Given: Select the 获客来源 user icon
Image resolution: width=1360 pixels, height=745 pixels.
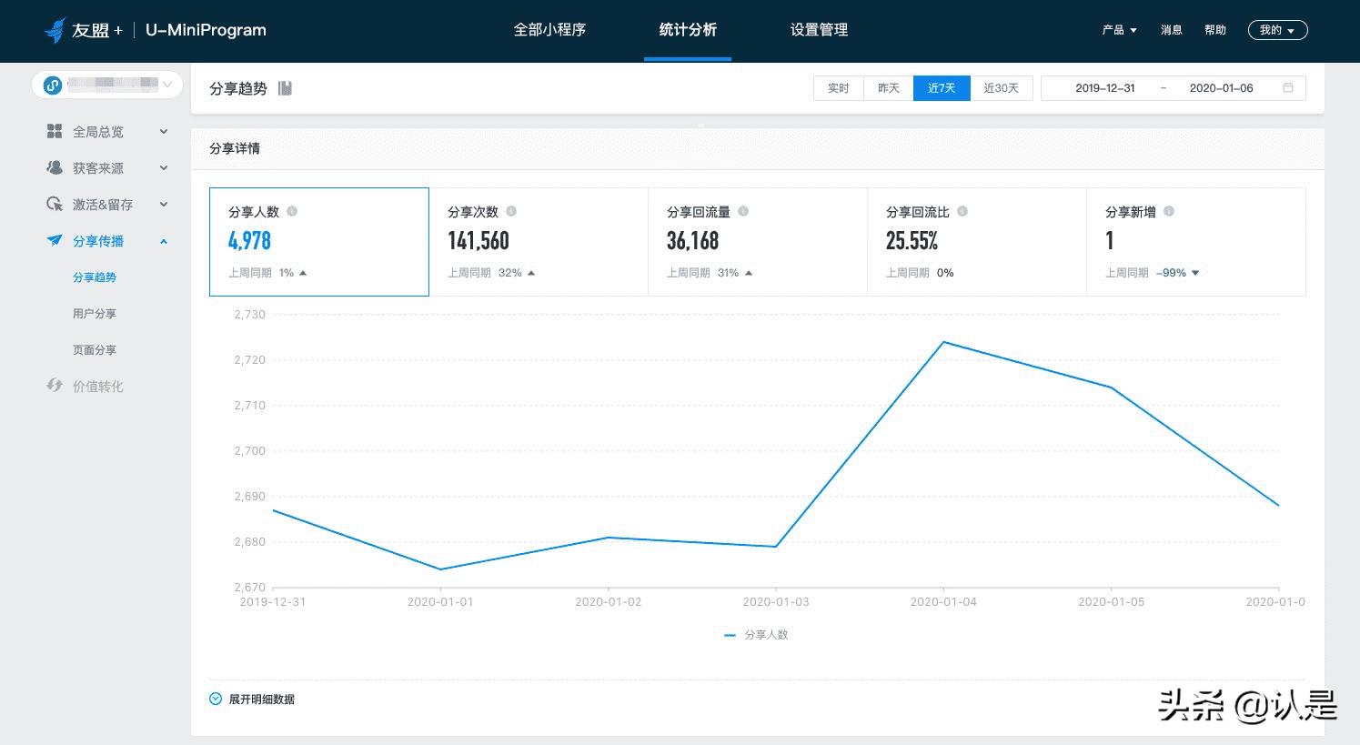Looking at the screenshot, I should pos(55,167).
